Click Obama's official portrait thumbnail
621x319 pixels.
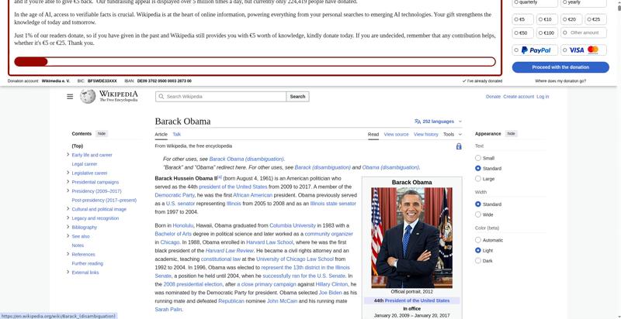point(411,238)
